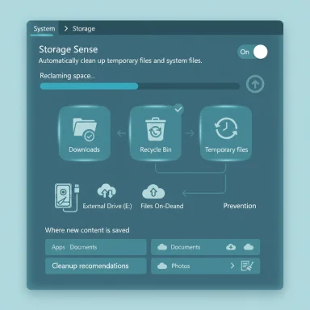Select the Files On-Deand label
Viewport: 310px width, 310px height.
(x=162, y=206)
